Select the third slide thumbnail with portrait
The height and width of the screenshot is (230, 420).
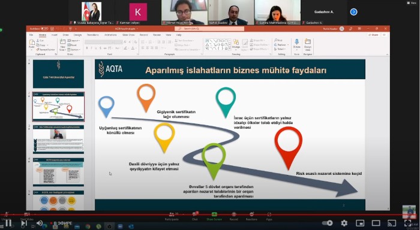pos(58,140)
